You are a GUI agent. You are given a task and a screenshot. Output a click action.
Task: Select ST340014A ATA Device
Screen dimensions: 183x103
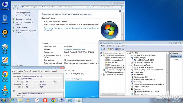(145, 67)
